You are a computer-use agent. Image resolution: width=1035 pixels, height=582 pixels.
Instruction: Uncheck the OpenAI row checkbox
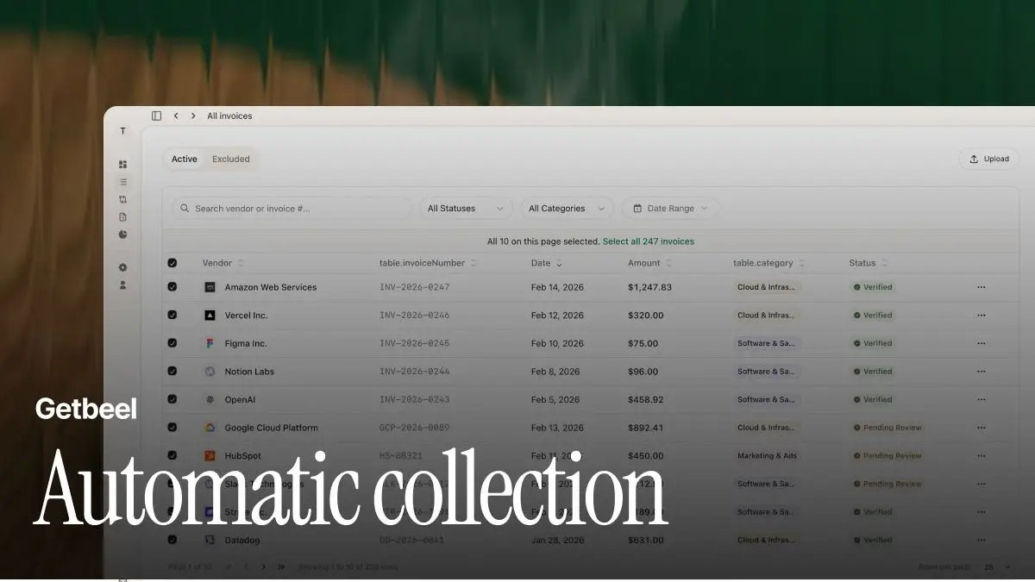pyautogui.click(x=172, y=399)
